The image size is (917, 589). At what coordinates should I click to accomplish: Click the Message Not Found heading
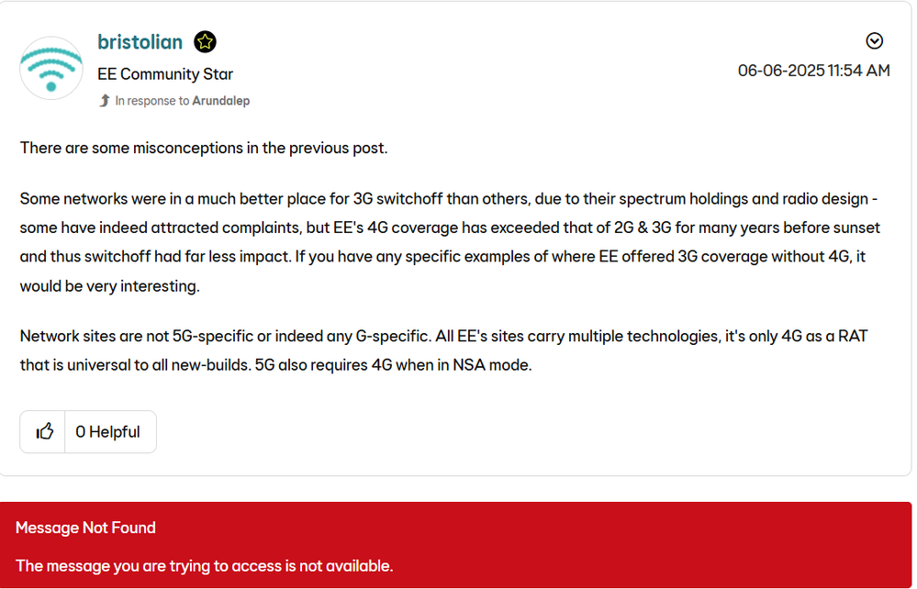85,528
